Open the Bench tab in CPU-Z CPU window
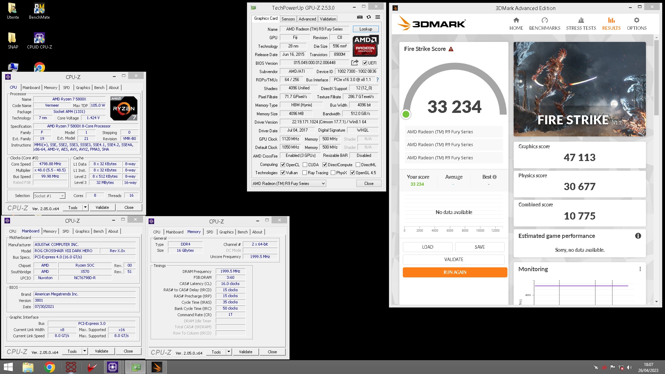 (99, 88)
